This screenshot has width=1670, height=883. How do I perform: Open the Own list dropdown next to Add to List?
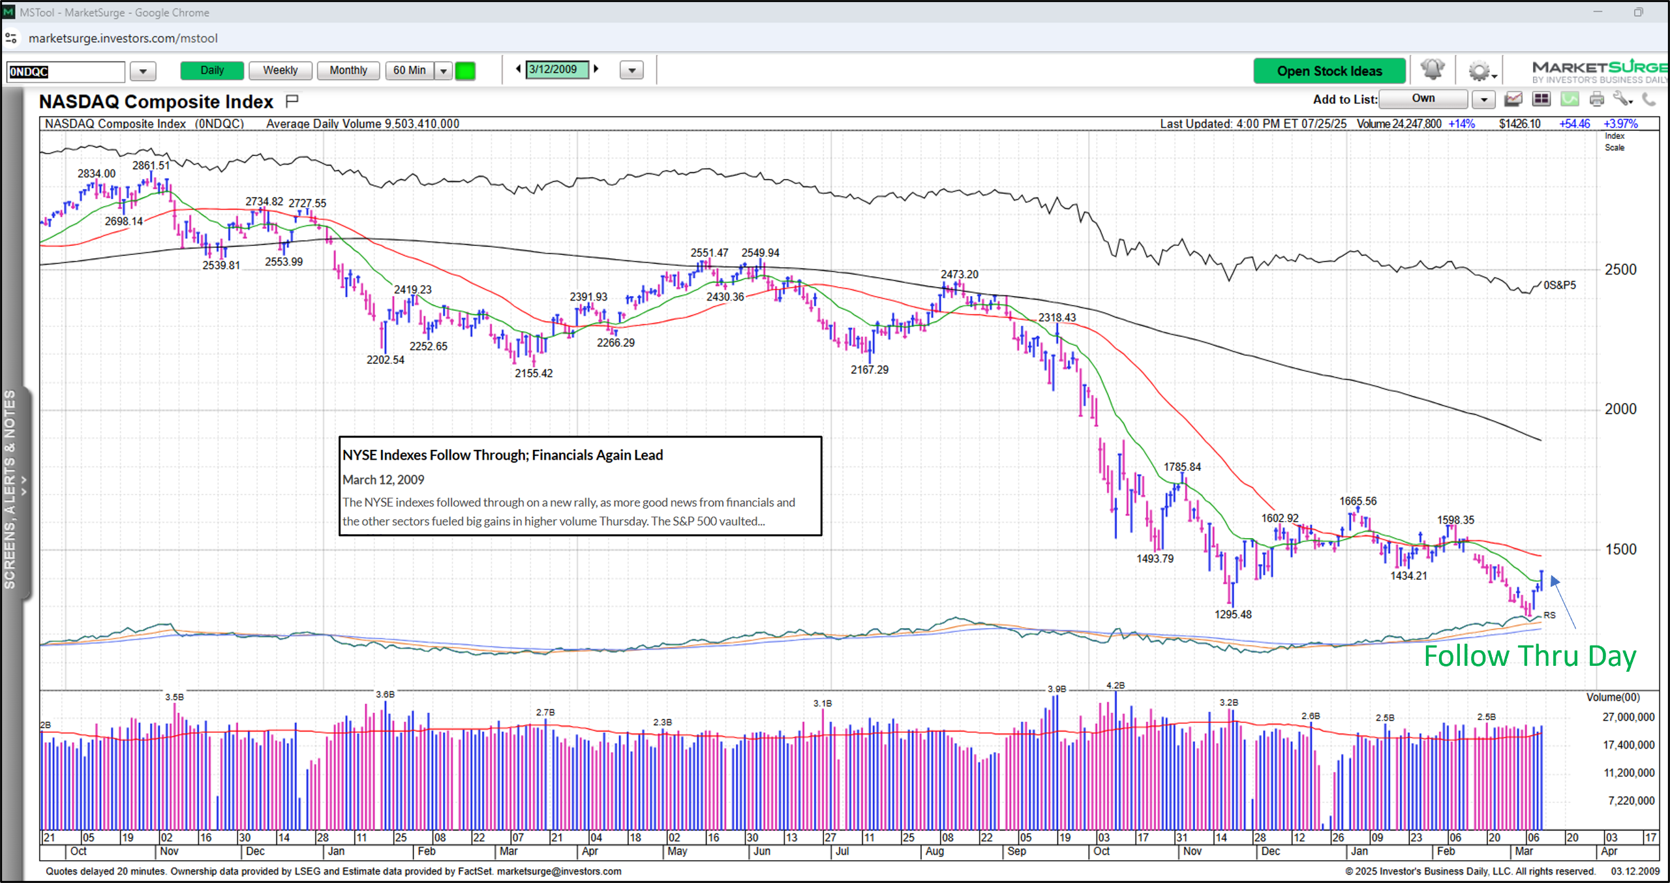[1483, 99]
